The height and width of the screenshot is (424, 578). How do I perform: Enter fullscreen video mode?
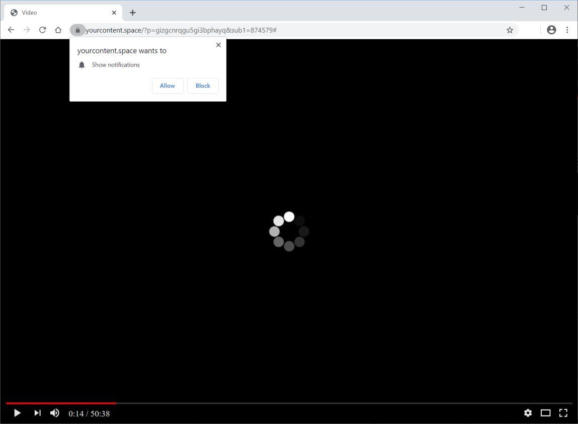(563, 413)
